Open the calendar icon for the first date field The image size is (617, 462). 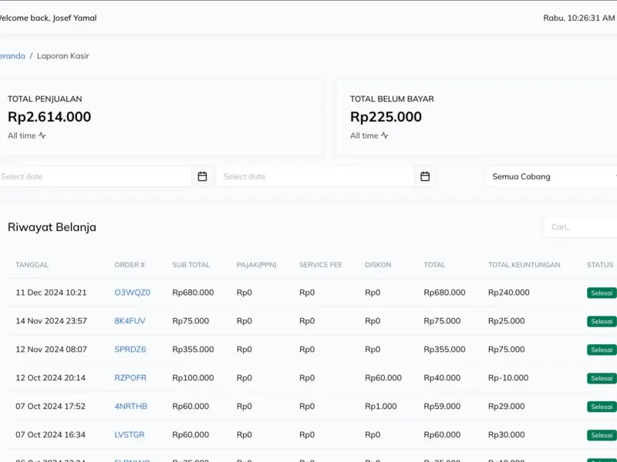(x=202, y=176)
